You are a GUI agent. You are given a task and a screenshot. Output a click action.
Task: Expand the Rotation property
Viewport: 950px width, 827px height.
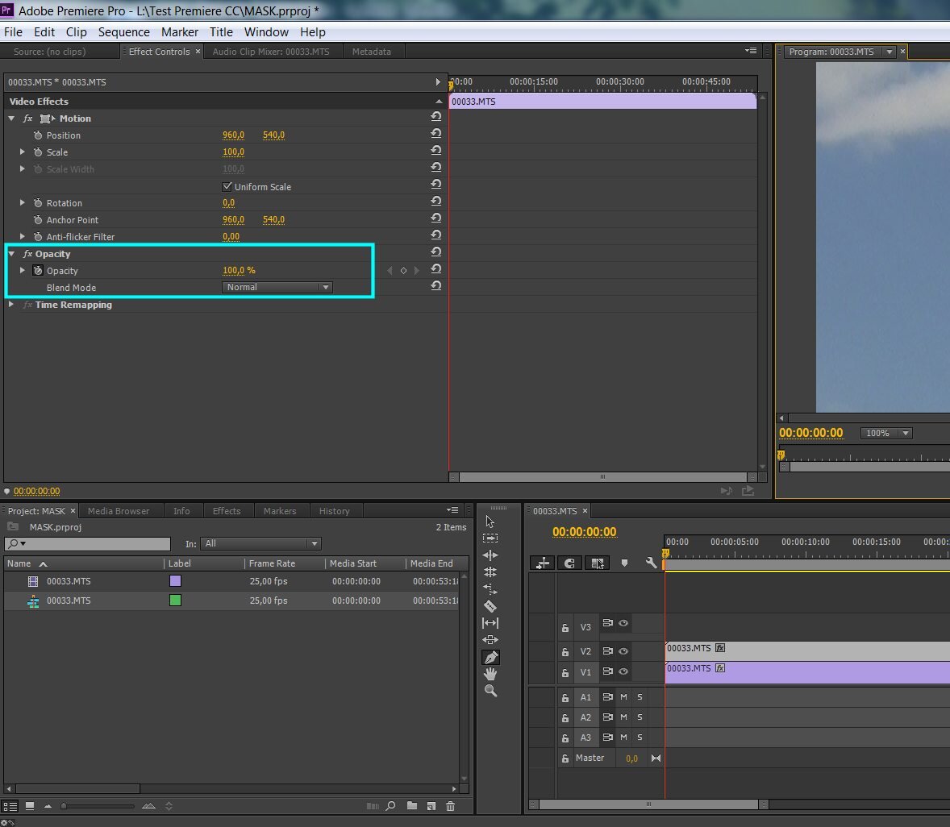click(23, 203)
